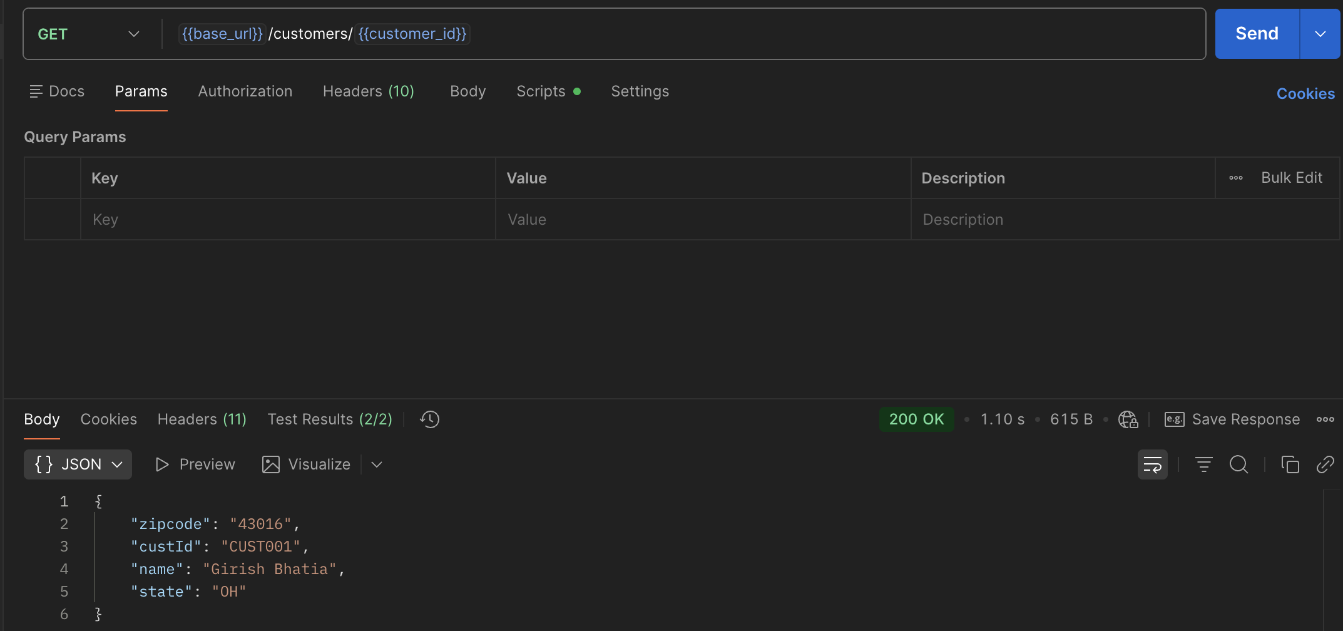Click the network globe lock icon

[1128, 419]
